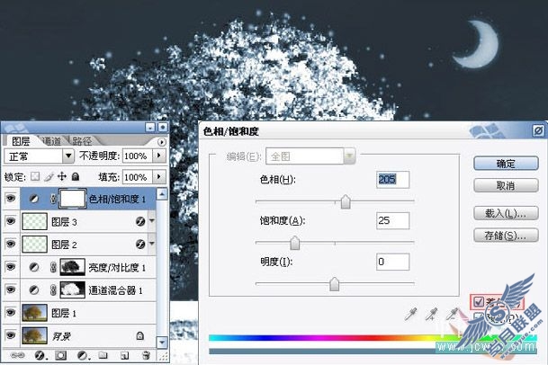The width and height of the screenshot is (548, 365).
Task: Click the link layers icon in Layers panel
Action: (x=17, y=356)
